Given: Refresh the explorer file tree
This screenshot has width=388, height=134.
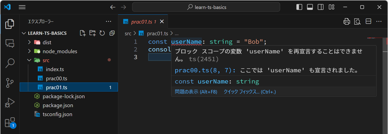Looking at the screenshot, I should [102, 33].
